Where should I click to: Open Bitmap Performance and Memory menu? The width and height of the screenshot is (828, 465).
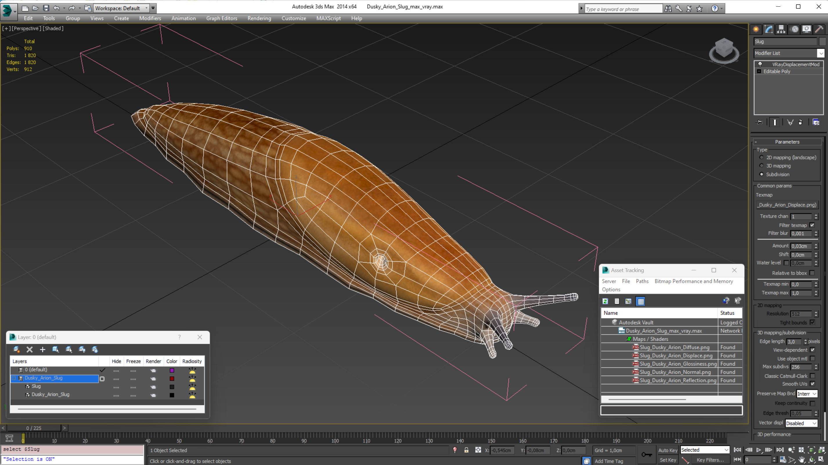[x=694, y=281]
